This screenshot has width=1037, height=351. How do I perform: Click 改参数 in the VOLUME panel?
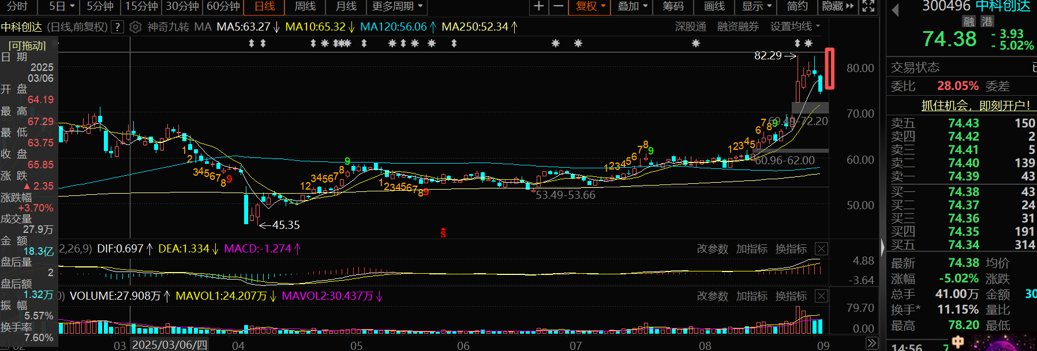(713, 296)
